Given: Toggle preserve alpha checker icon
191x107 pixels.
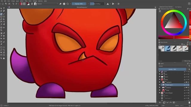Looking at the screenshot, I should [64, 4].
